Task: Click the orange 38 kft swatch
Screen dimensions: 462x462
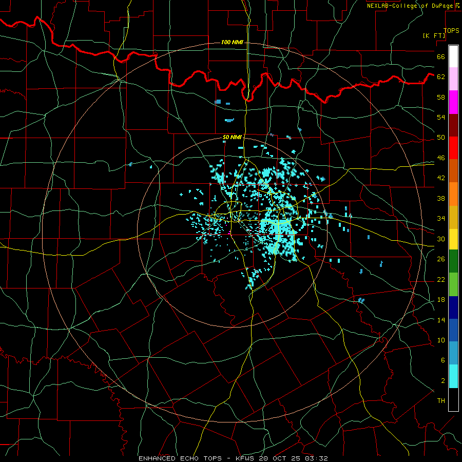Action: 453,194
